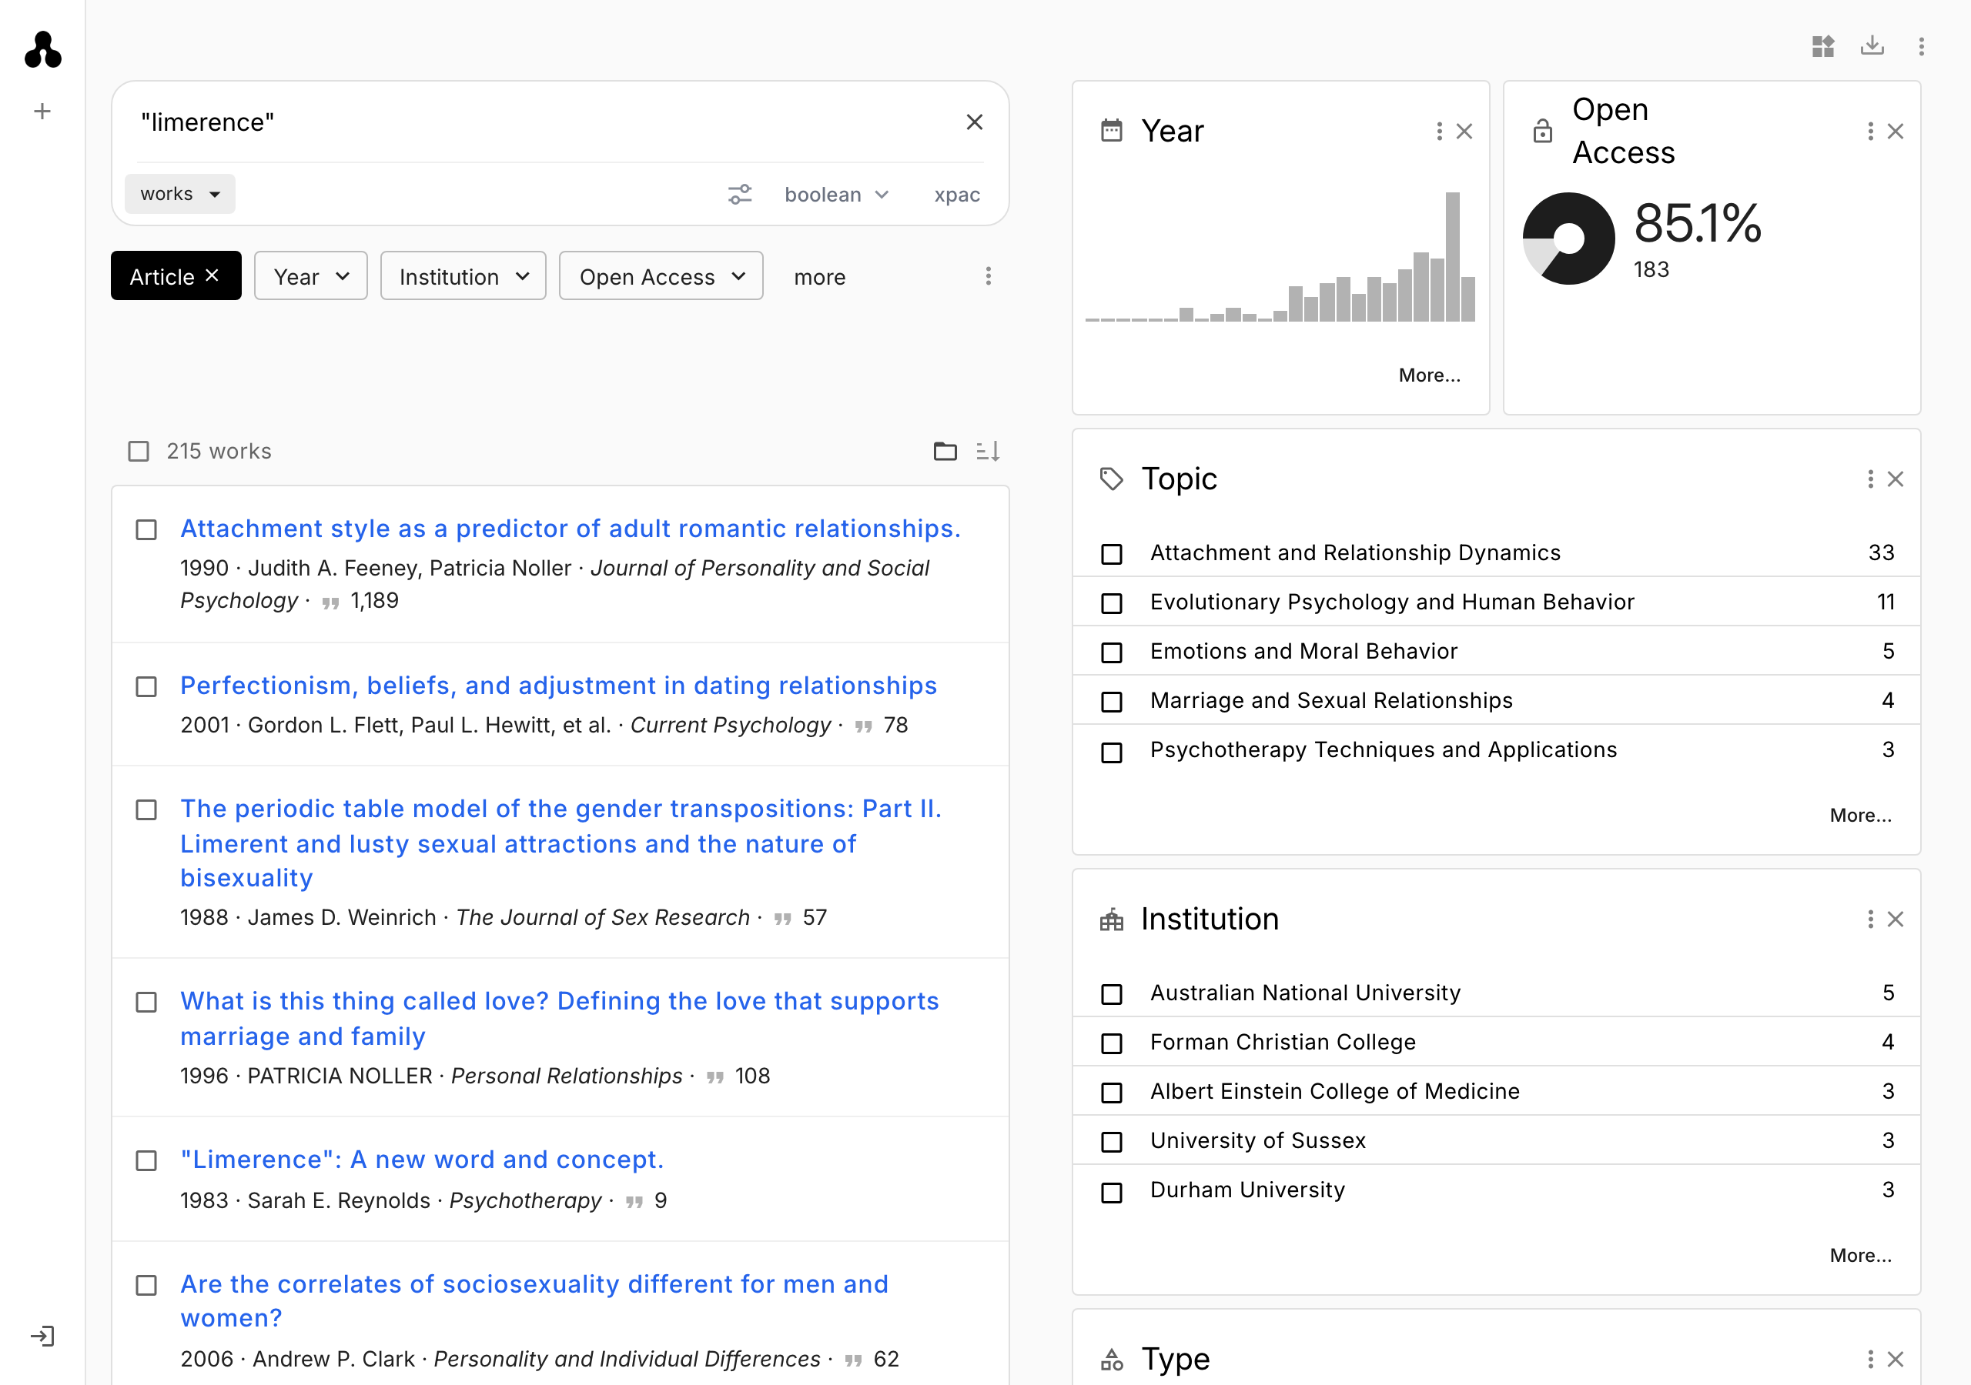This screenshot has width=1971, height=1385.
Task: Toggle the xpac option
Action: [x=957, y=195]
